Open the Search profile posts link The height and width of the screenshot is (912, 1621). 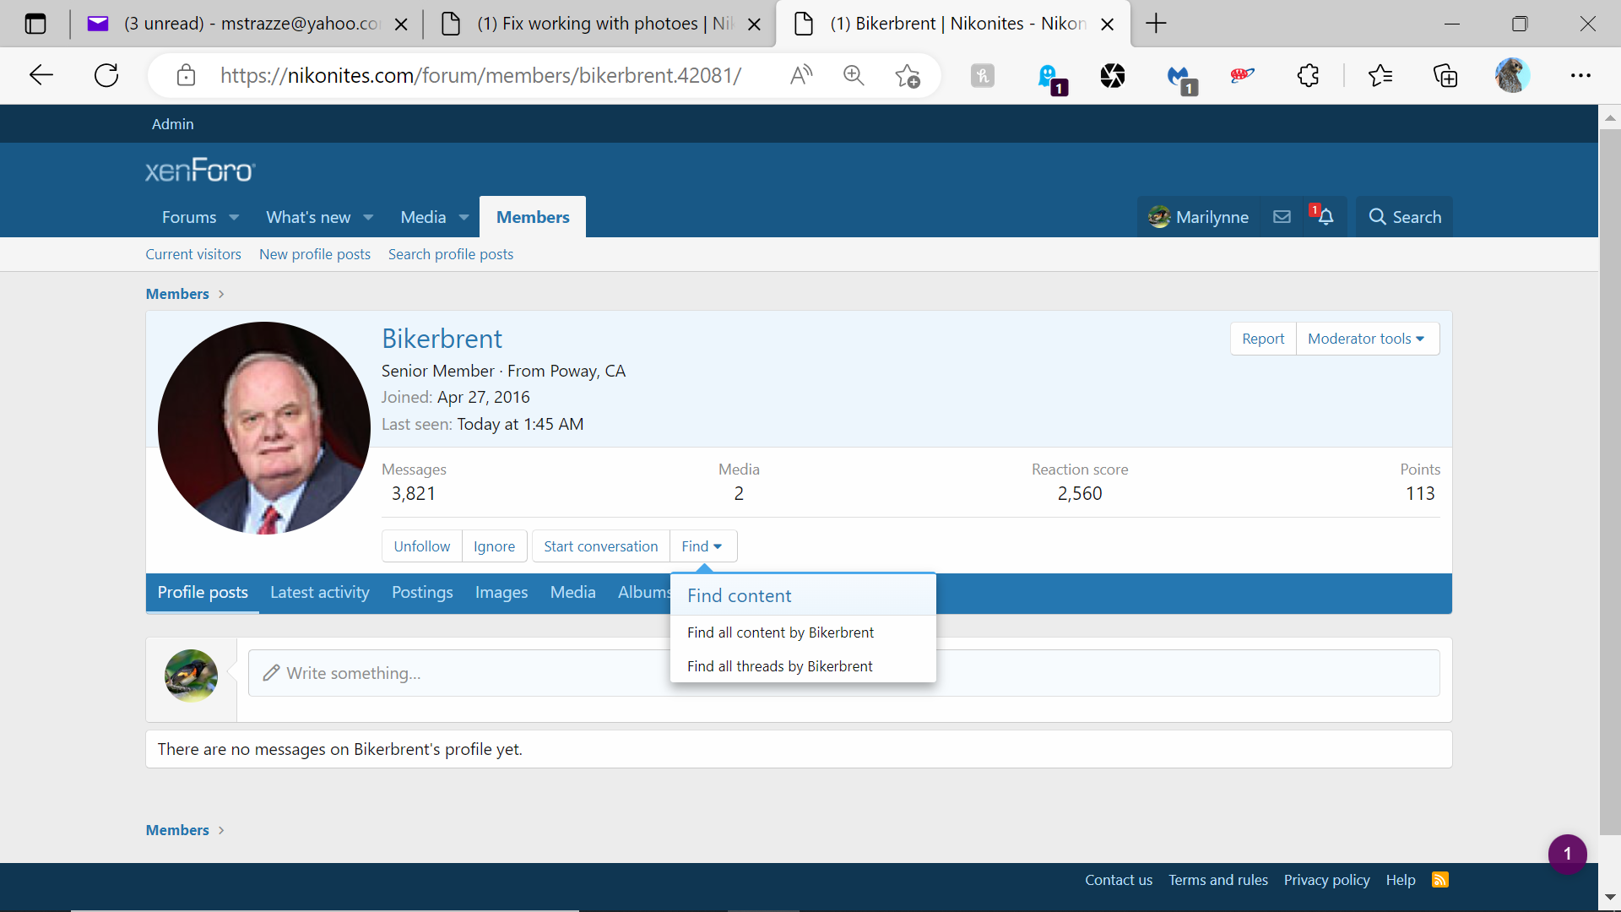450,254
